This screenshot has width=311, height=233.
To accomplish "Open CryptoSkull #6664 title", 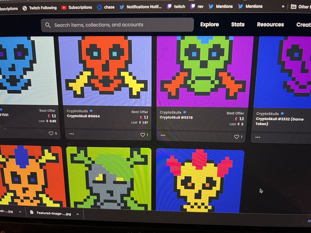I will [x=83, y=116].
